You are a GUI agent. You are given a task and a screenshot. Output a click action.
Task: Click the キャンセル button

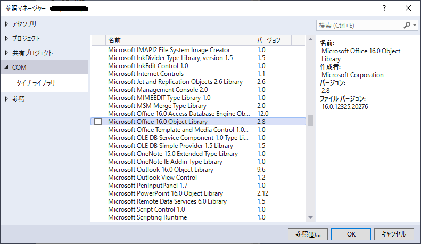pyautogui.click(x=394, y=234)
